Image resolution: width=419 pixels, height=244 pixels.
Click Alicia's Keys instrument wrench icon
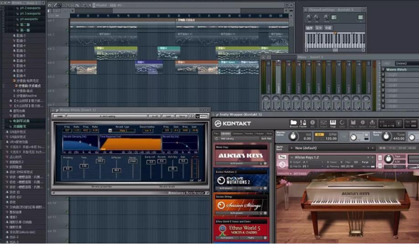pyautogui.click(x=283, y=157)
